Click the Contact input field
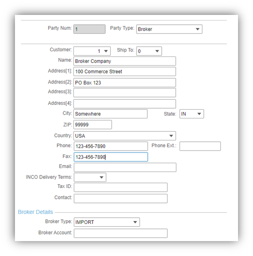 pyautogui.click(x=121, y=199)
